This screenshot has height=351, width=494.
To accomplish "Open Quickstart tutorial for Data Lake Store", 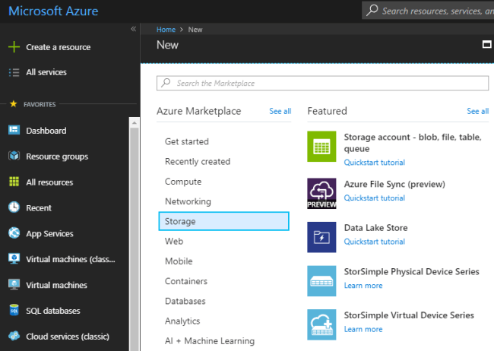I will click(374, 242).
